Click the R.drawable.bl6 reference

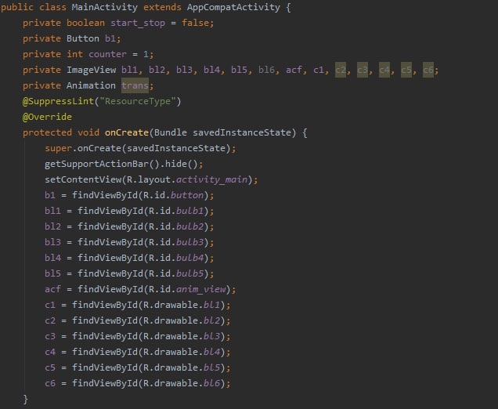(x=182, y=383)
